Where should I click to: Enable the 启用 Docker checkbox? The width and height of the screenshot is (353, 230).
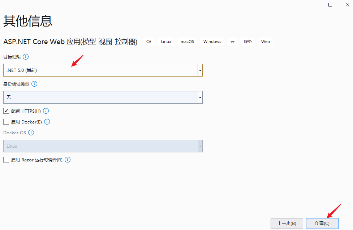(x=6, y=122)
